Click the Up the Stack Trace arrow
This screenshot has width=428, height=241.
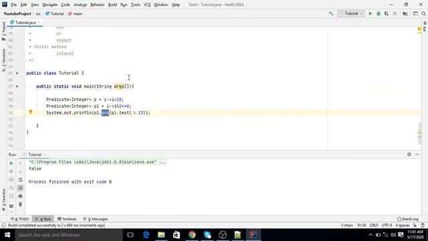[20, 163]
